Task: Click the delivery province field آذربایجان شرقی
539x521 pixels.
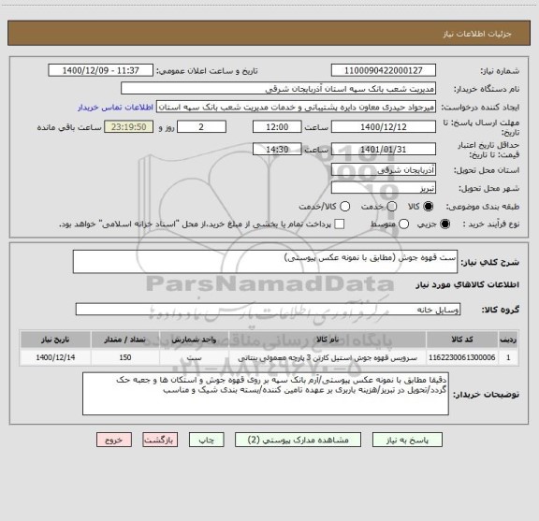Action: [x=384, y=170]
